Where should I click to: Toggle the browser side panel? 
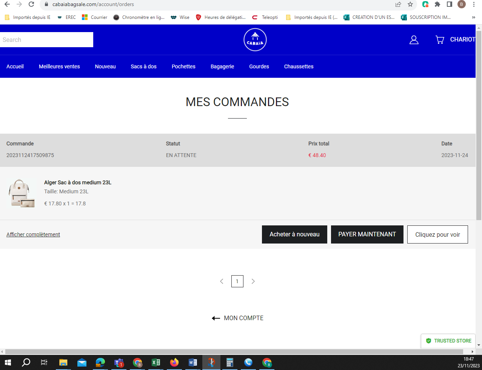point(450,5)
